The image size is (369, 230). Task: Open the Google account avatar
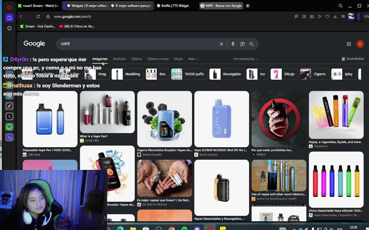pyautogui.click(x=360, y=44)
